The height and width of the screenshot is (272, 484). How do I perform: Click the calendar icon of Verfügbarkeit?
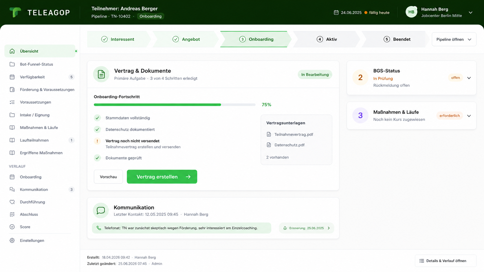12,77
